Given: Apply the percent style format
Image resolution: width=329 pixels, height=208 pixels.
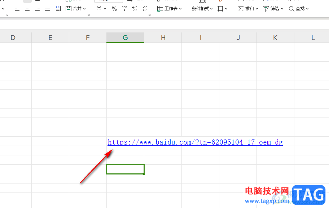Looking at the screenshot, I should [x=114, y=9].
